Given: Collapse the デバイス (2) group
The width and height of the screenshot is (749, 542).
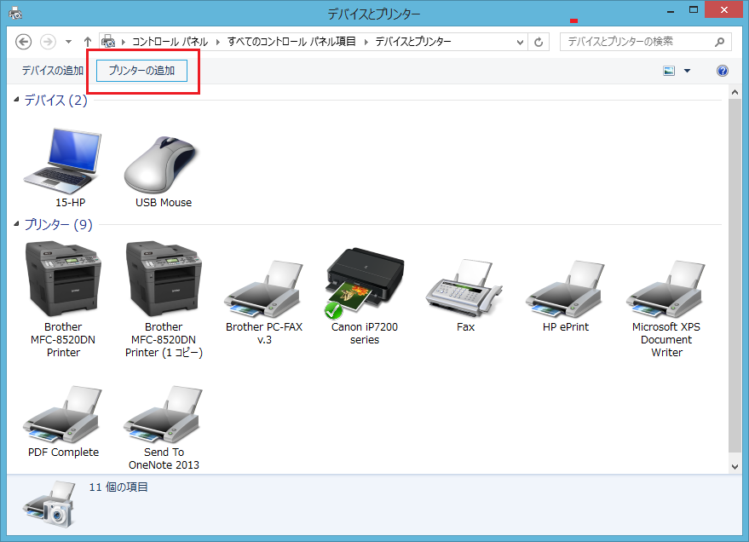Looking at the screenshot, I should pyautogui.click(x=16, y=100).
